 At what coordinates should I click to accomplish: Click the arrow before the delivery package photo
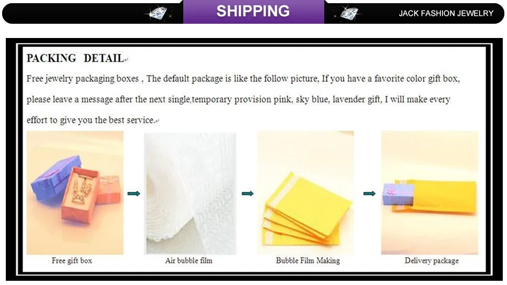tap(369, 194)
